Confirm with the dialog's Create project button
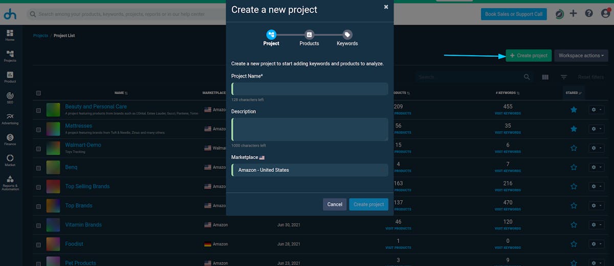The height and width of the screenshot is (266, 614). coord(368,204)
